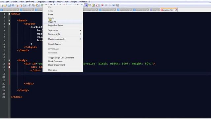Screen dimensions: 211x119
Task: Open the Language menu
Action: (x=41, y=2)
